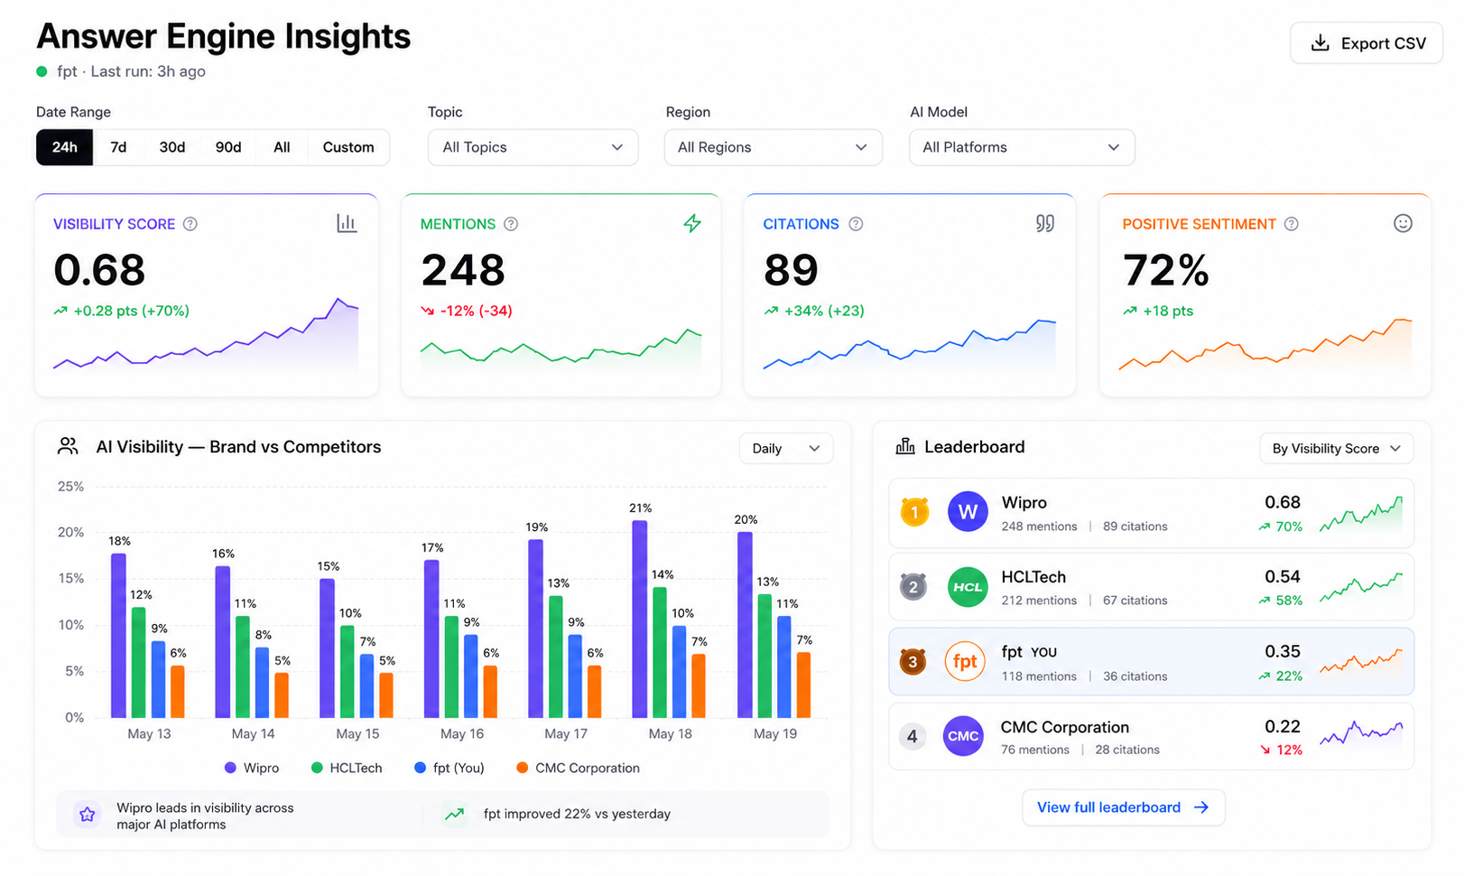Click the rank 4 badge
Image resolution: width=1464 pixels, height=876 pixels.
pyautogui.click(x=912, y=736)
